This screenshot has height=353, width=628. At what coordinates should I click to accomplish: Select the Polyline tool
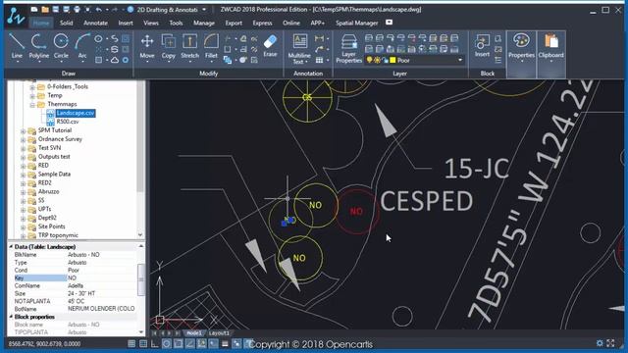point(39,46)
